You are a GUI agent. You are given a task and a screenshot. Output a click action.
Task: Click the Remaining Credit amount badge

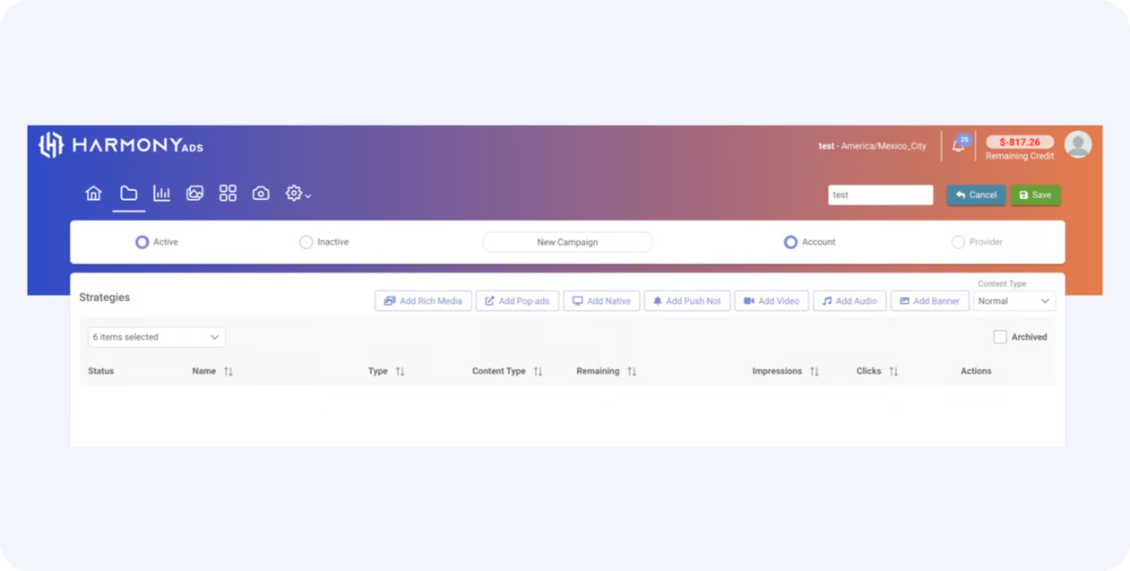1019,143
